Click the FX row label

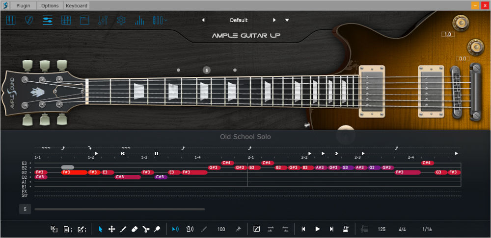pyautogui.click(x=24, y=191)
